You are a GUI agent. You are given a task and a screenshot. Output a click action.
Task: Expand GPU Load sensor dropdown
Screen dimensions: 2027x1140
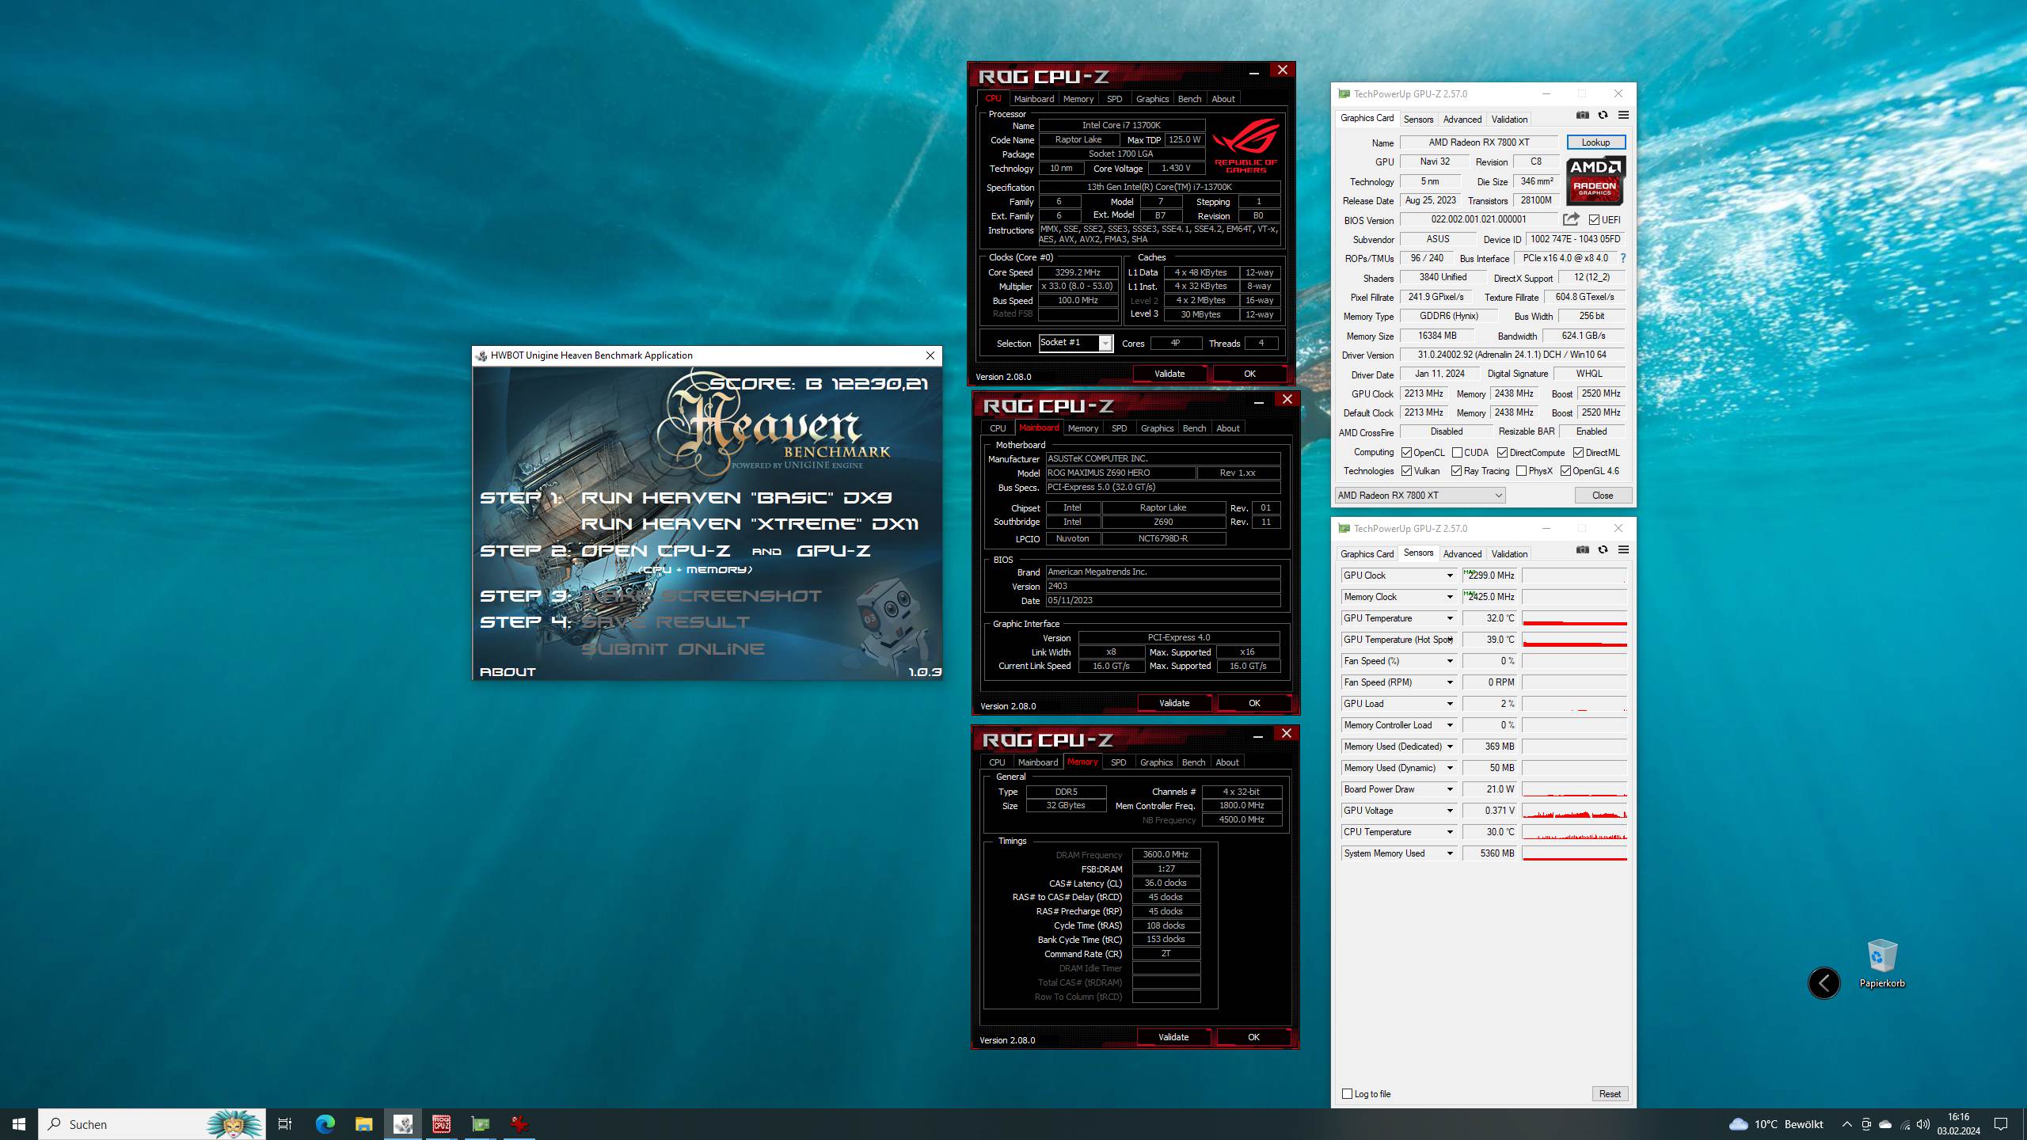point(1450,704)
